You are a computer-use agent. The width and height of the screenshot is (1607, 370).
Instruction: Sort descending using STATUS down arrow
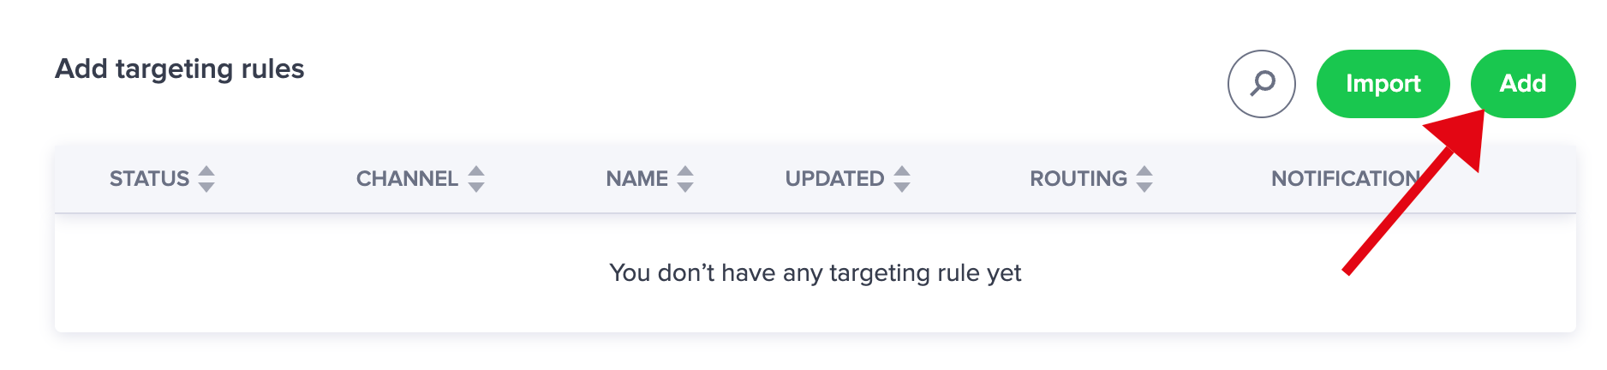point(206,187)
